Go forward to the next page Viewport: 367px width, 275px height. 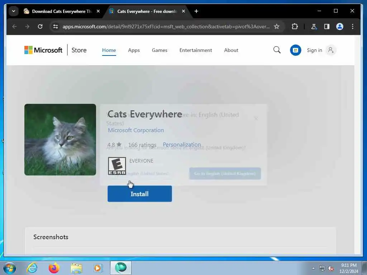coord(27,26)
